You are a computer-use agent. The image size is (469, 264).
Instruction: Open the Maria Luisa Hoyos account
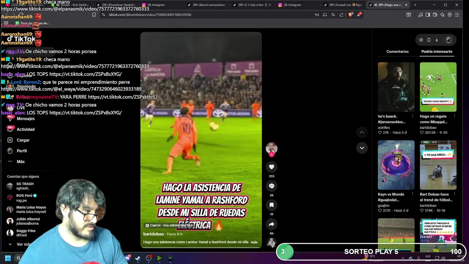(26, 209)
